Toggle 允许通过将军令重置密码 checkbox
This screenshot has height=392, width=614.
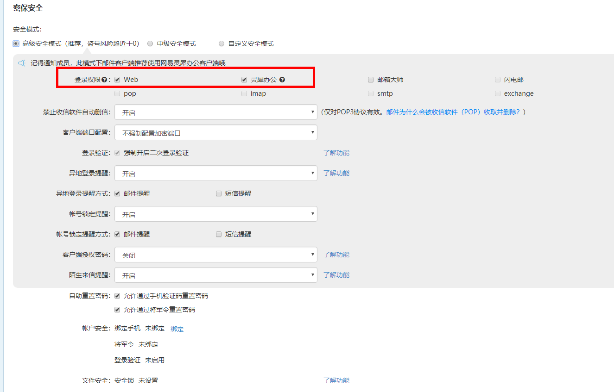click(x=117, y=310)
